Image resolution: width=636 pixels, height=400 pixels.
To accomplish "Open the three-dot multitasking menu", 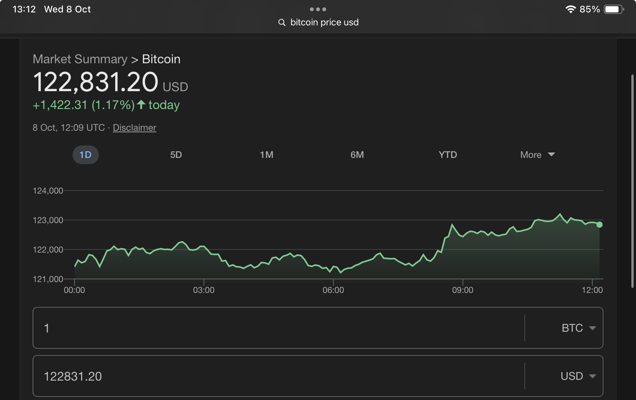I will 318,9.
